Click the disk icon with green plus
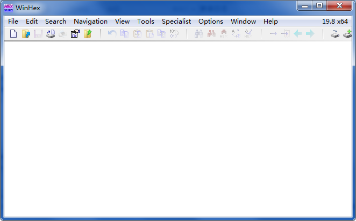 347,34
